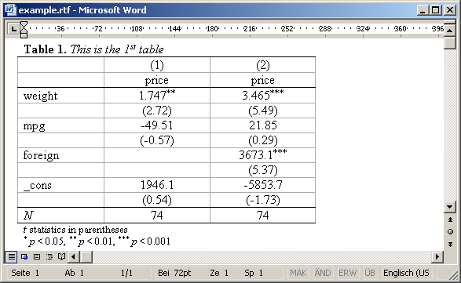Maximize the Microsoft Word window
Image resolution: width=461 pixels, height=283 pixels.
point(435,10)
